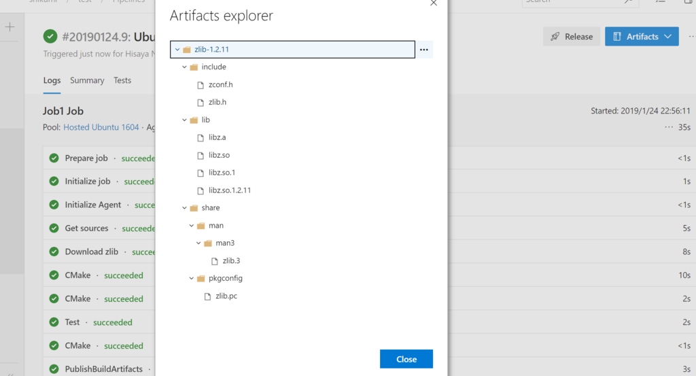Click the man3 folder icon
696x376 pixels.
pyautogui.click(x=208, y=243)
